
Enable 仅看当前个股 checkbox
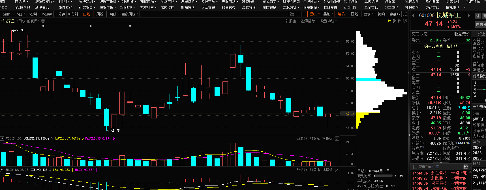(x=415, y=167)
